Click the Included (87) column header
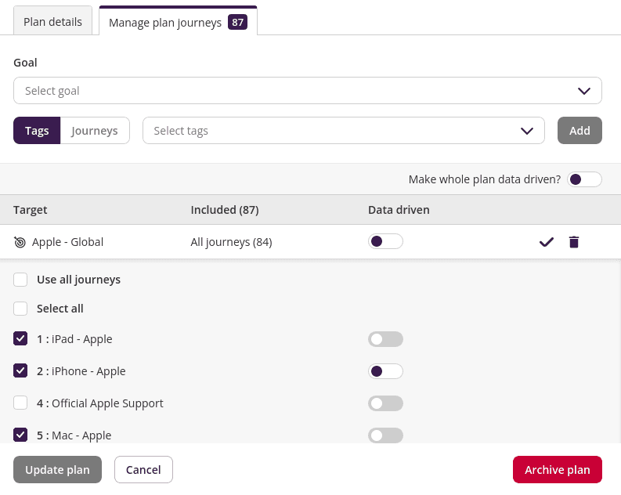 225,210
